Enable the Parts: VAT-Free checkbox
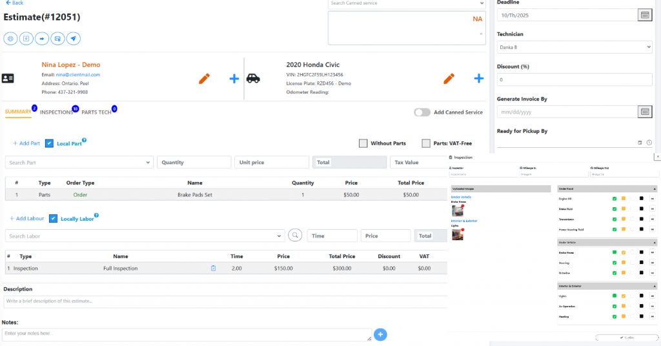 pyautogui.click(x=426, y=143)
